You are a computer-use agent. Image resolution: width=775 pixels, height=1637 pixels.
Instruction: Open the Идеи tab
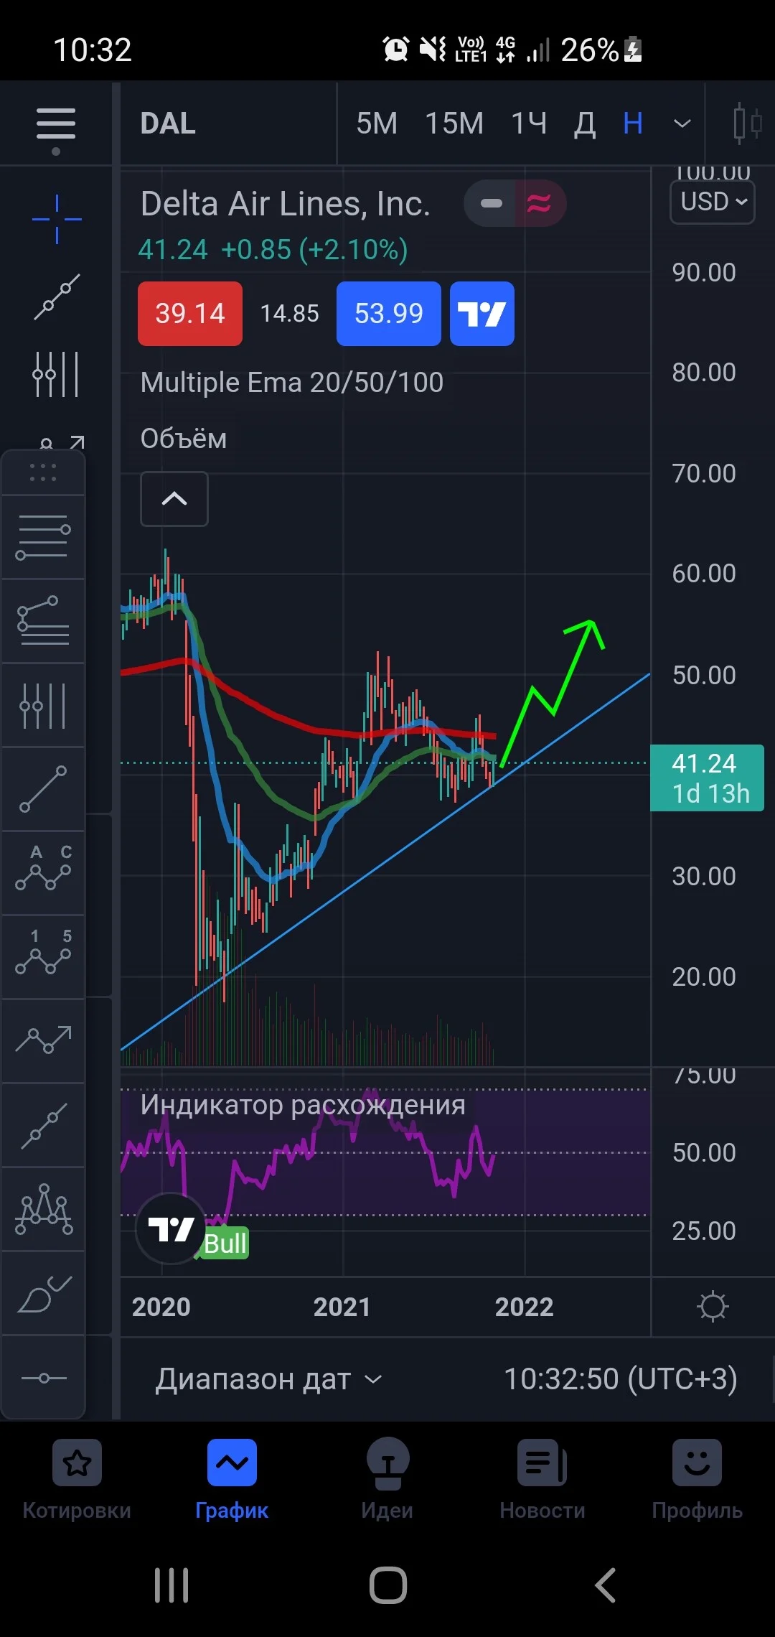pyautogui.click(x=387, y=1479)
